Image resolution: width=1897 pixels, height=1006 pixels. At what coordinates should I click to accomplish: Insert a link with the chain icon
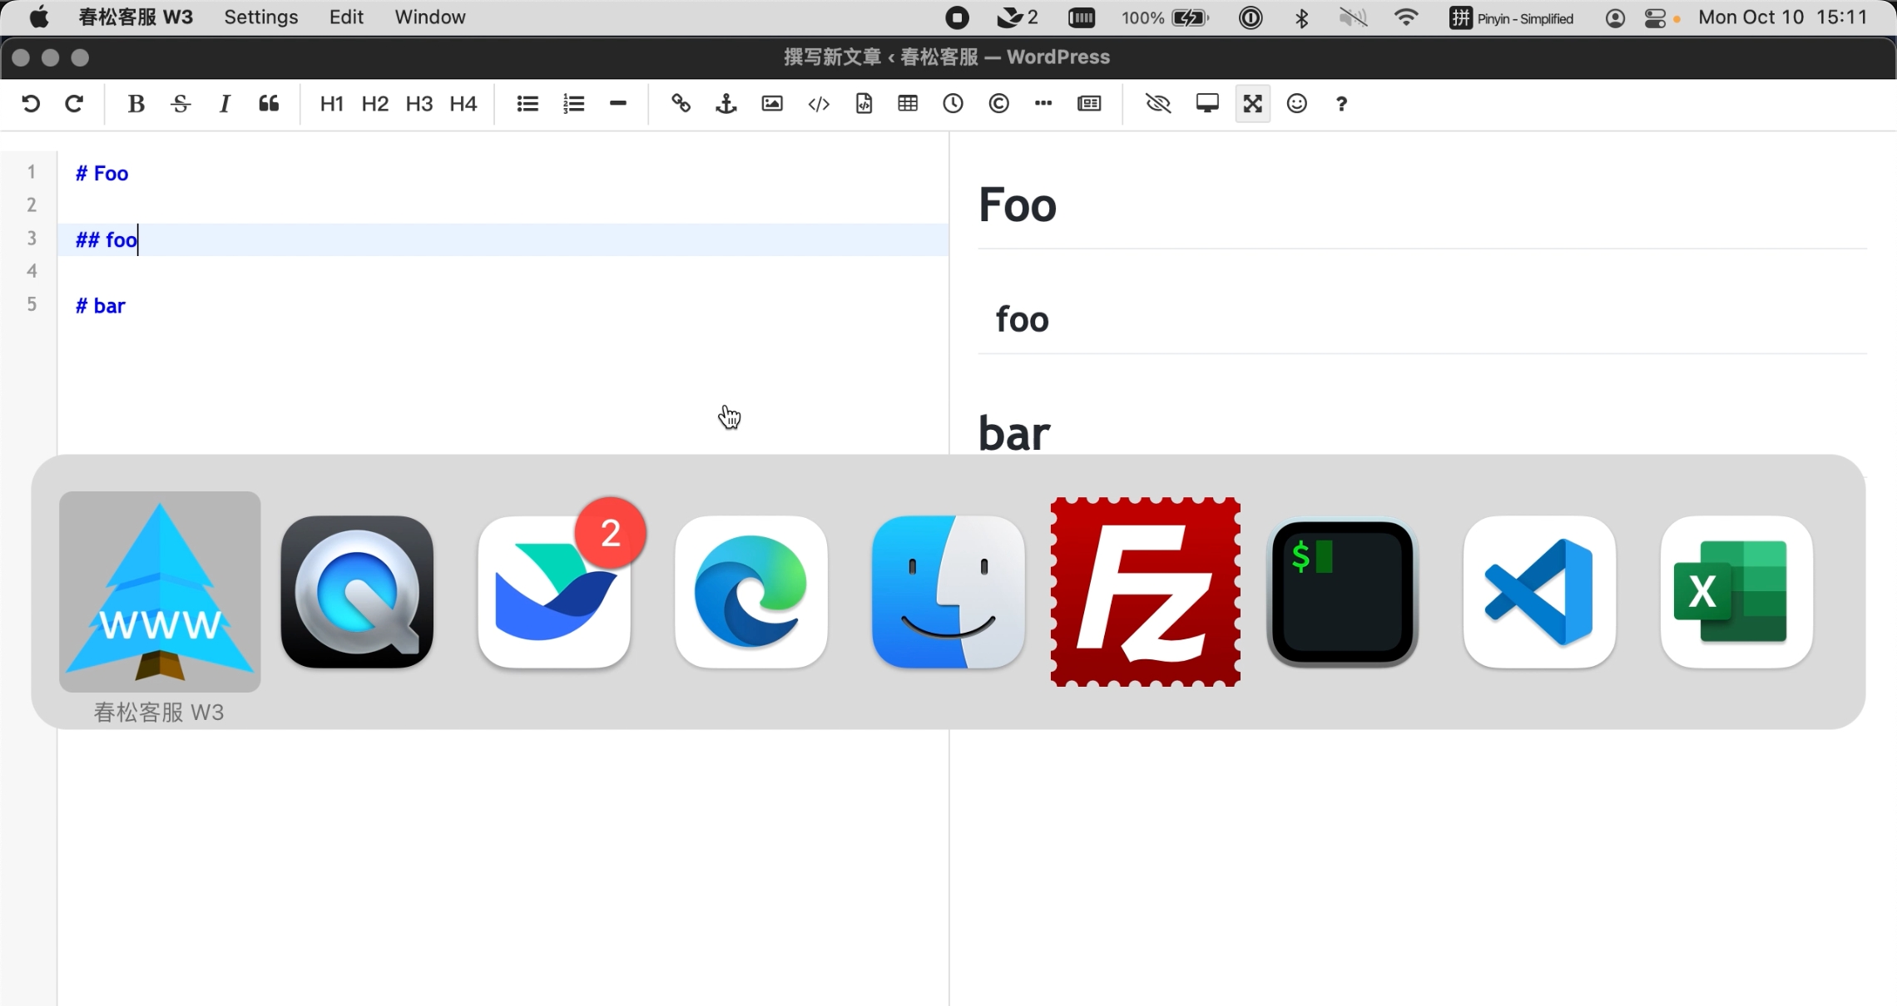click(x=681, y=104)
